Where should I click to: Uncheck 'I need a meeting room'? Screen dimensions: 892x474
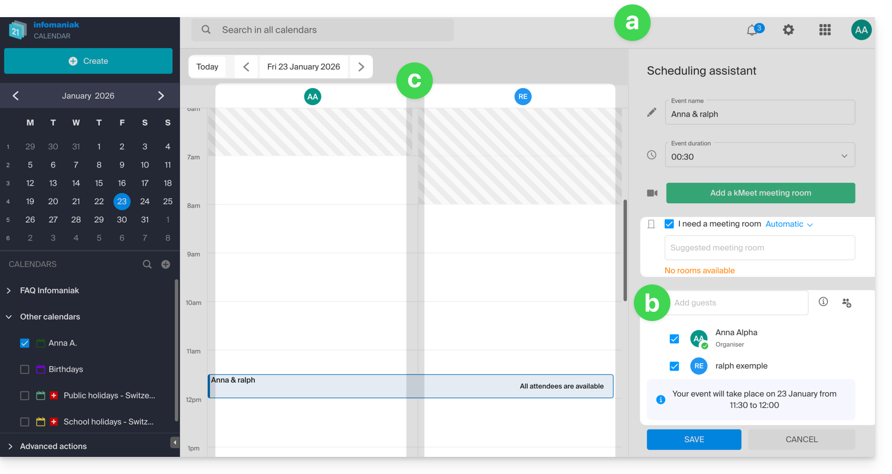669,224
